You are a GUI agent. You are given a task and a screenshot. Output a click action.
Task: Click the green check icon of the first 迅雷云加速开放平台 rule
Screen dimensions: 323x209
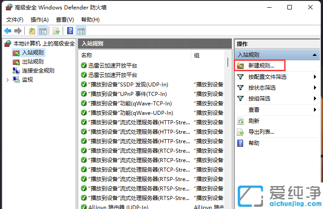tap(84, 66)
